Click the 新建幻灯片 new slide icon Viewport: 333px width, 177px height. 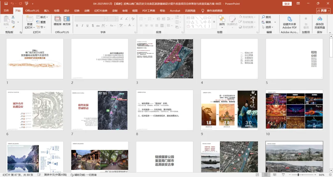(x=30, y=18)
